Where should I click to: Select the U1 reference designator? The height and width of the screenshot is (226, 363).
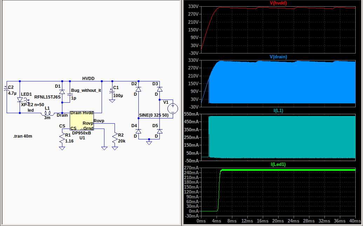click(82, 138)
